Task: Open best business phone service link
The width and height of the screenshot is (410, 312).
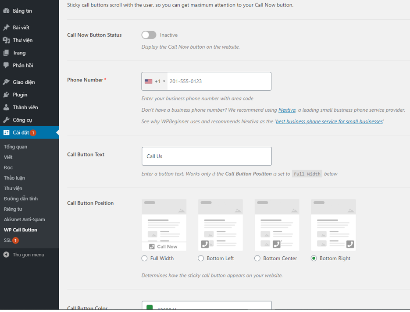Action: pyautogui.click(x=329, y=121)
